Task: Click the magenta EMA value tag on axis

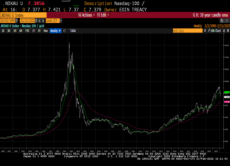Action: point(227,102)
